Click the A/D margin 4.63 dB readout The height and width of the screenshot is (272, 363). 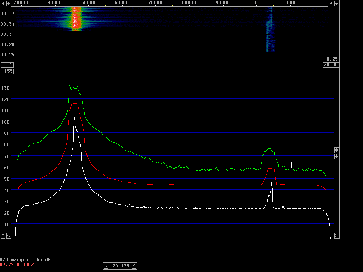point(25,260)
